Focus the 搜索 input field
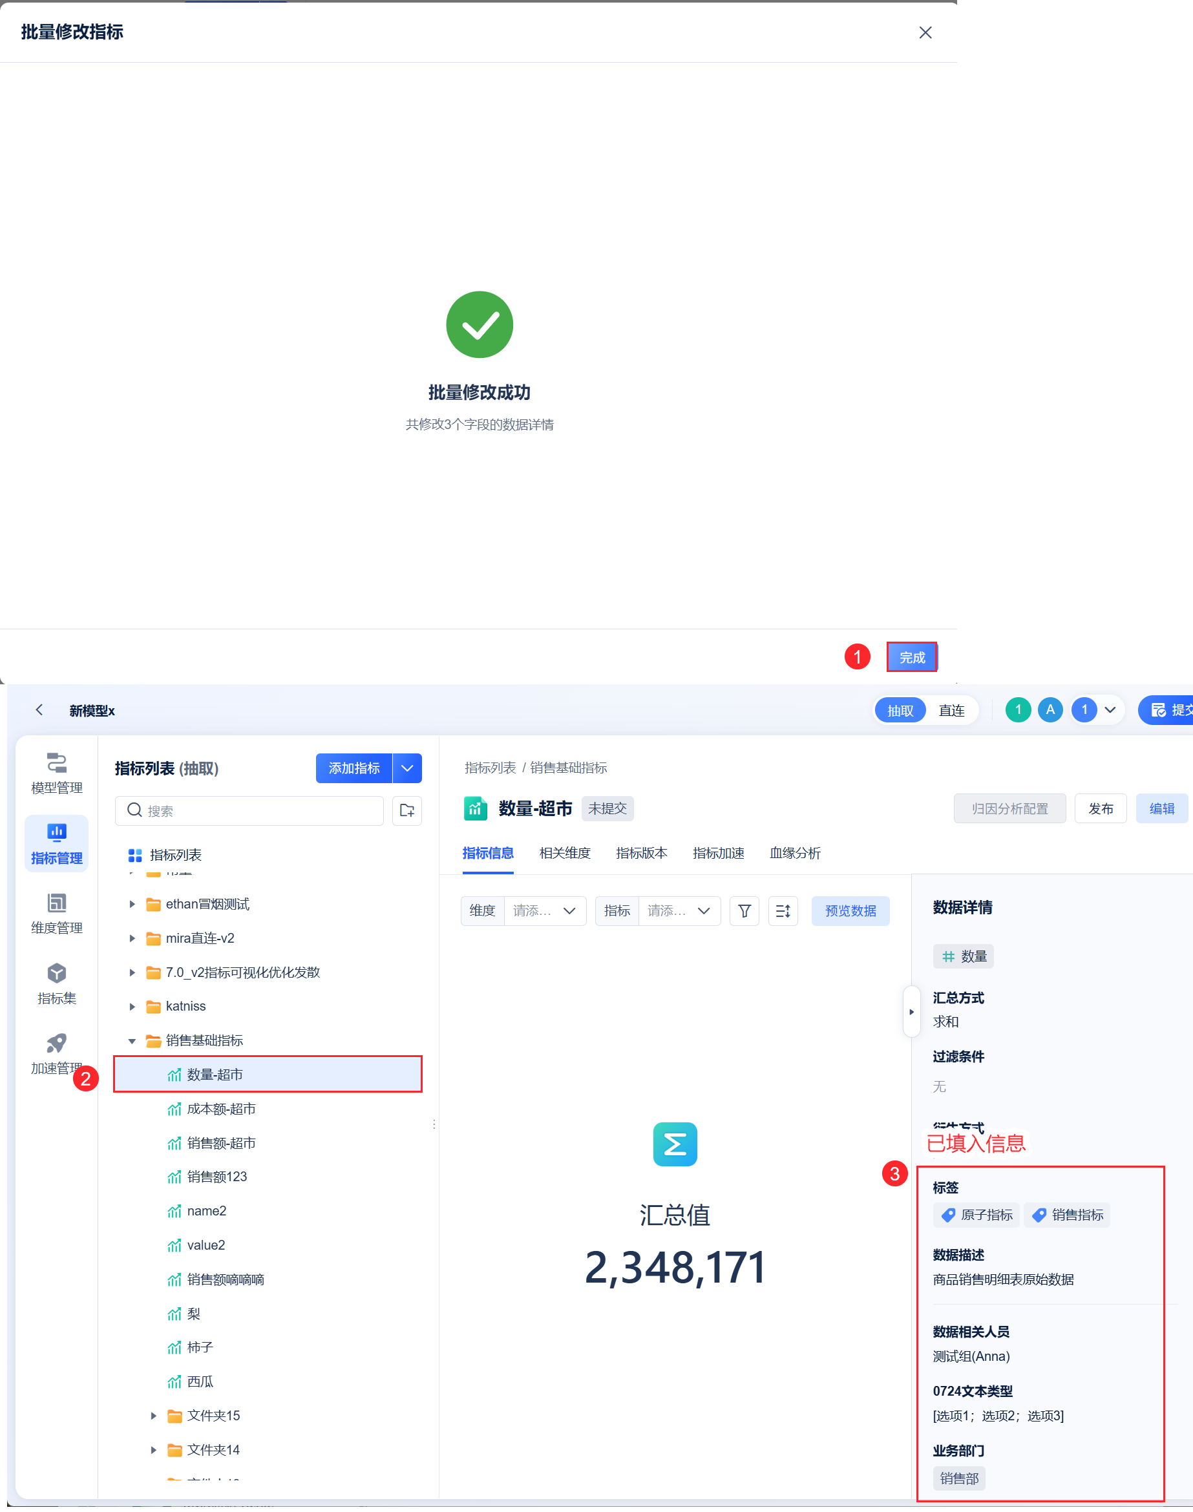This screenshot has width=1193, height=1512. coord(249,811)
